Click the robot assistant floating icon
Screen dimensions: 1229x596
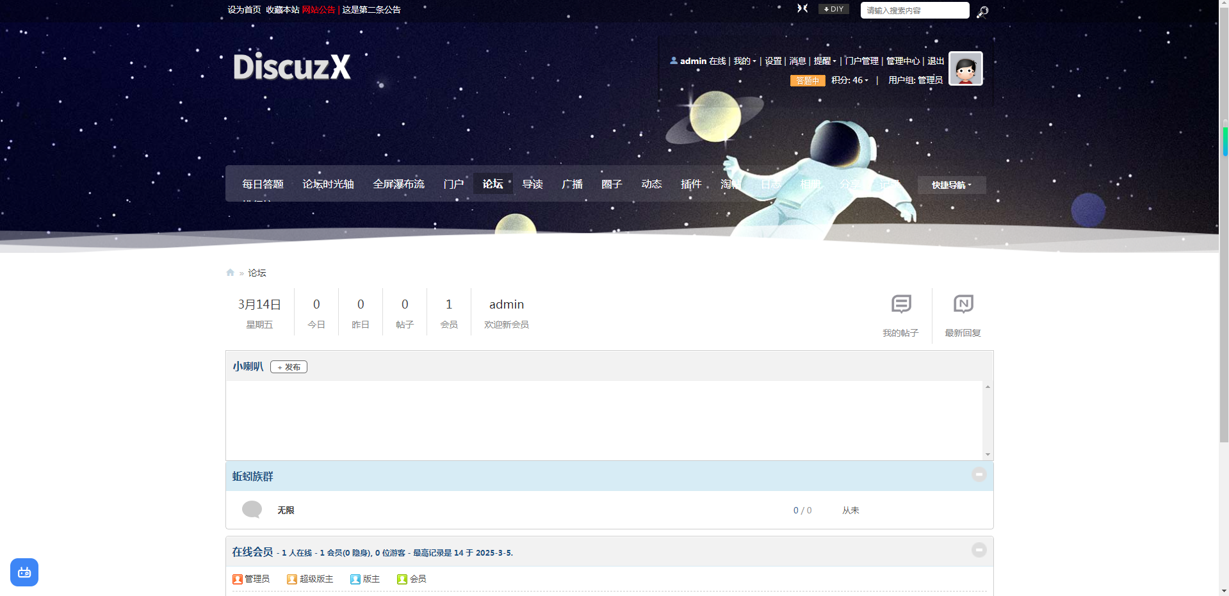[x=24, y=572]
